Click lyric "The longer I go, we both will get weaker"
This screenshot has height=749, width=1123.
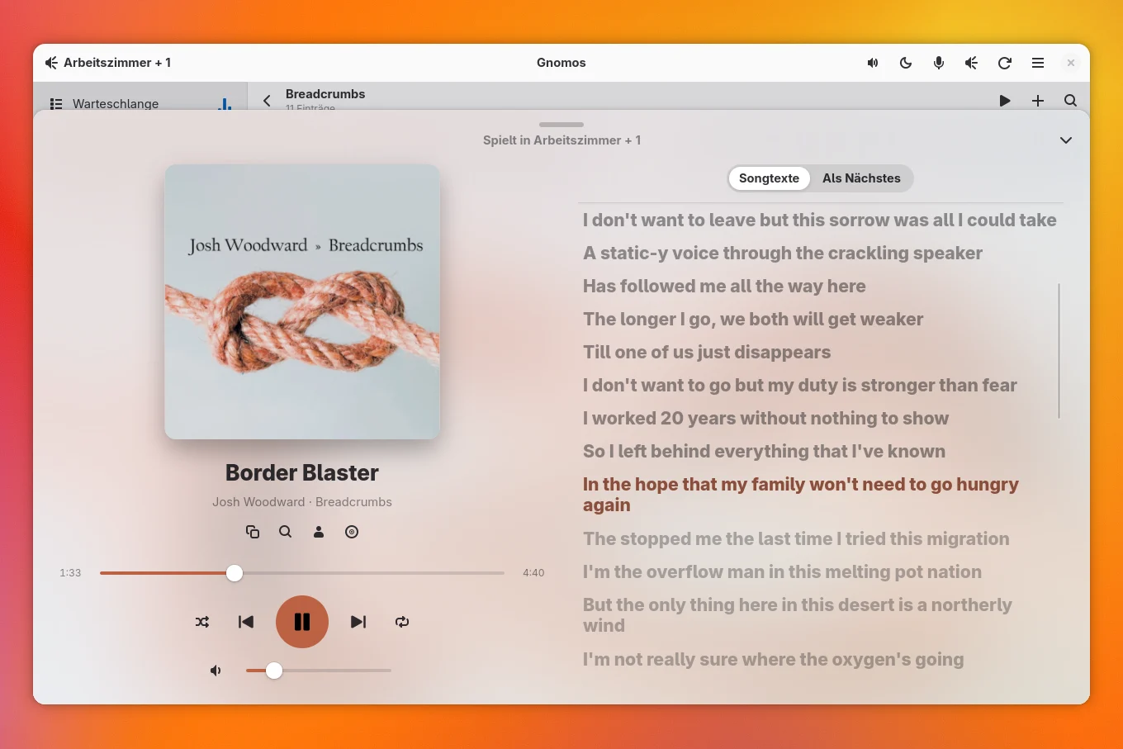[x=753, y=320]
